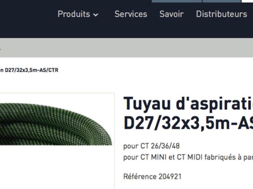Expand the Produits dropdown chevron

pyautogui.click(x=96, y=15)
